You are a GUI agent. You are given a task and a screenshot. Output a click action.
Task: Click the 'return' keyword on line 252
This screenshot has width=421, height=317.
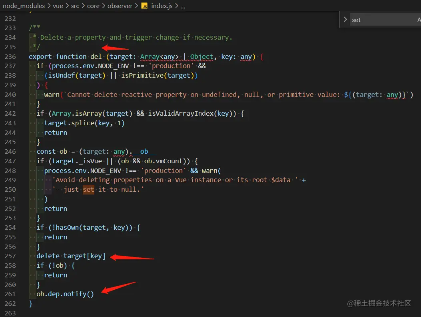(56, 209)
